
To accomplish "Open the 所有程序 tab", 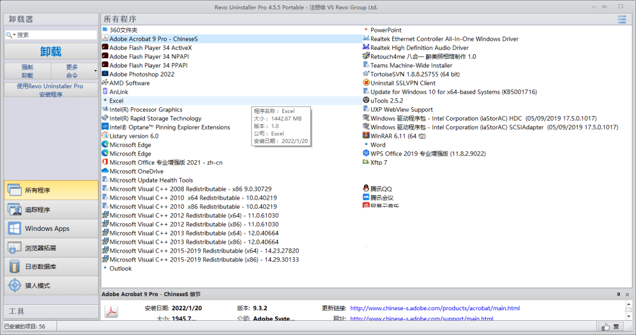I will (x=51, y=190).
